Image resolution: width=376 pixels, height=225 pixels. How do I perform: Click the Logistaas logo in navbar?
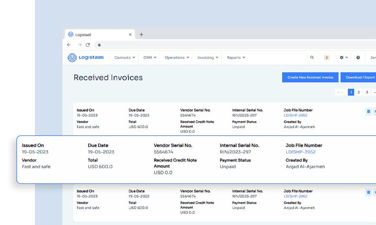coord(86,58)
